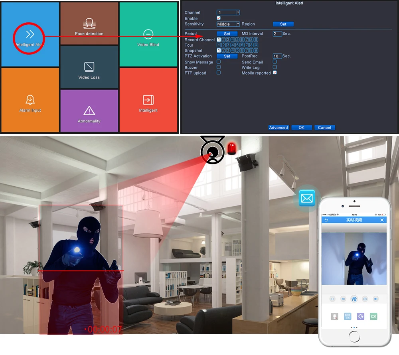Toggle the Enable checkbox
The width and height of the screenshot is (399, 355).
(219, 18)
